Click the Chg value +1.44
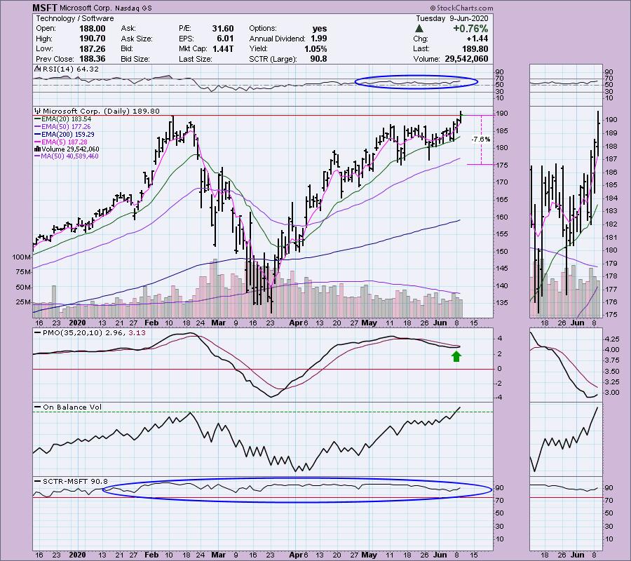Screen dimensions: 631x561 click(477, 39)
